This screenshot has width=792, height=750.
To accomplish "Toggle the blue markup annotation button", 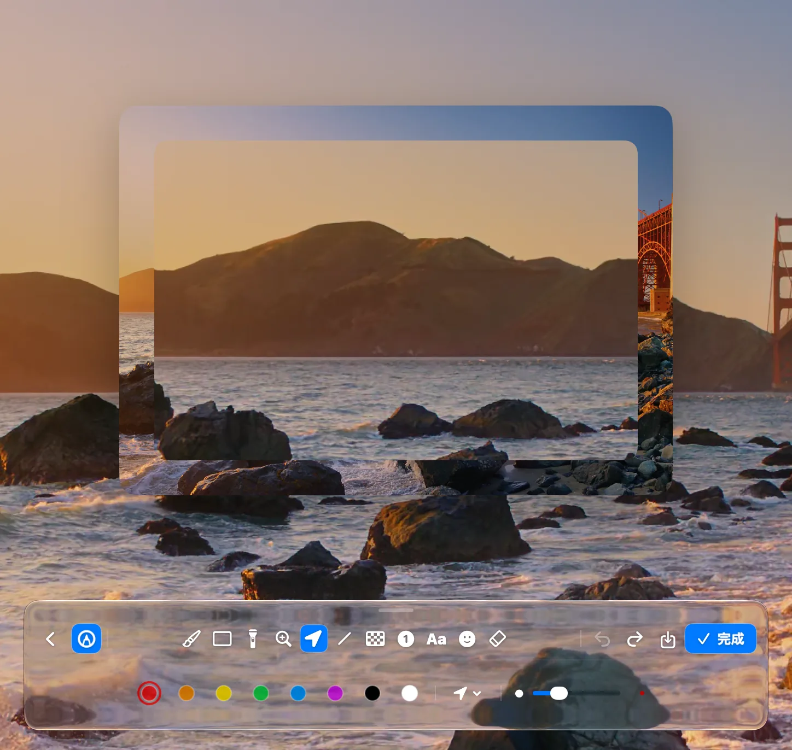I will click(x=86, y=638).
